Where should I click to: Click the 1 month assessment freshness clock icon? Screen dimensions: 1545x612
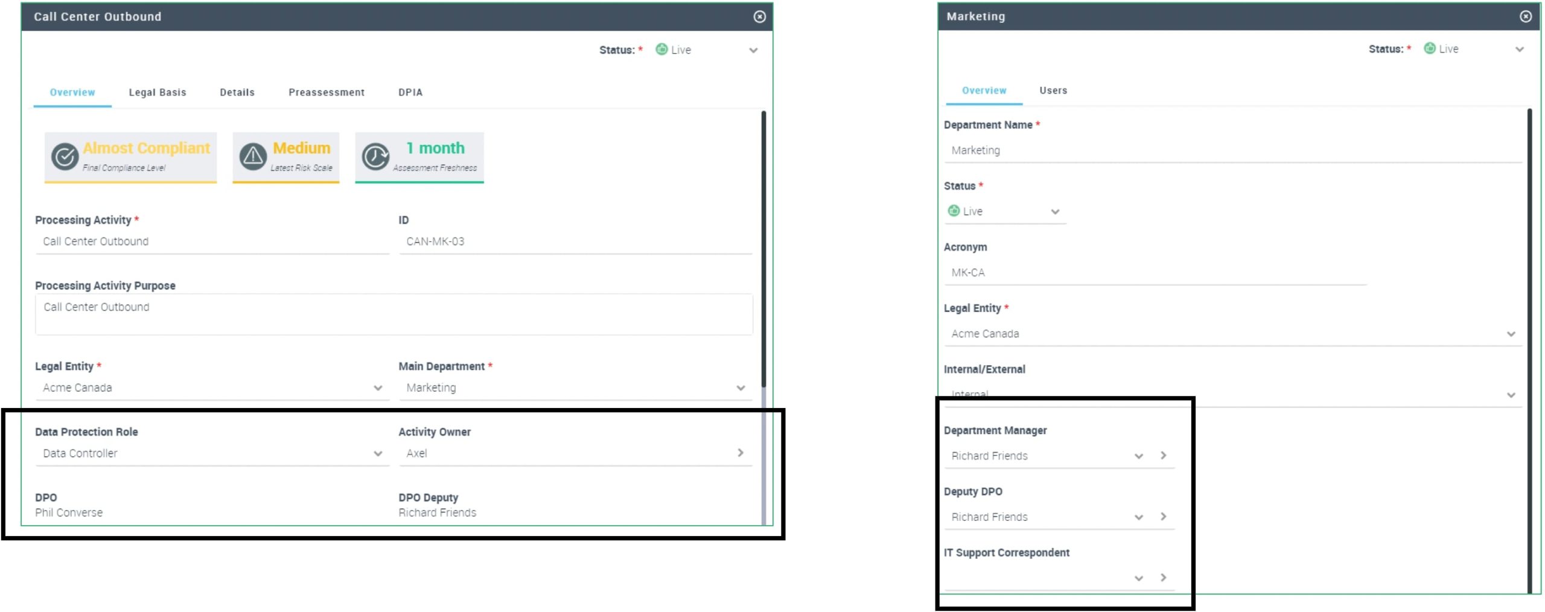(x=375, y=157)
